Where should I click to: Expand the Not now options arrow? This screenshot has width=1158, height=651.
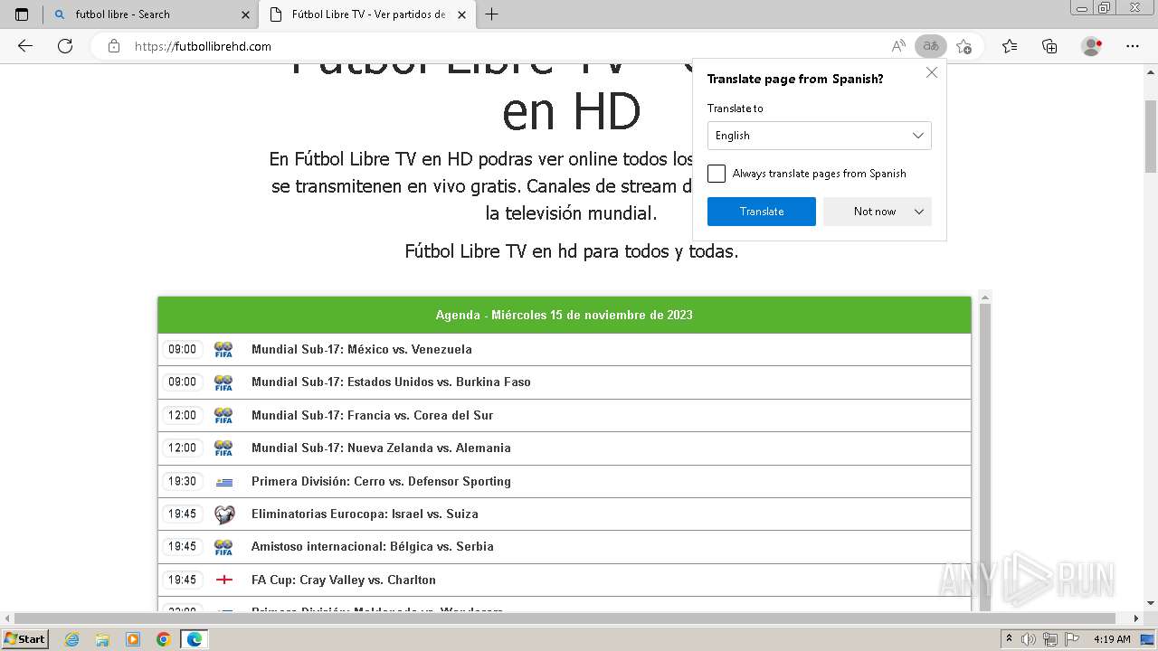coord(919,212)
